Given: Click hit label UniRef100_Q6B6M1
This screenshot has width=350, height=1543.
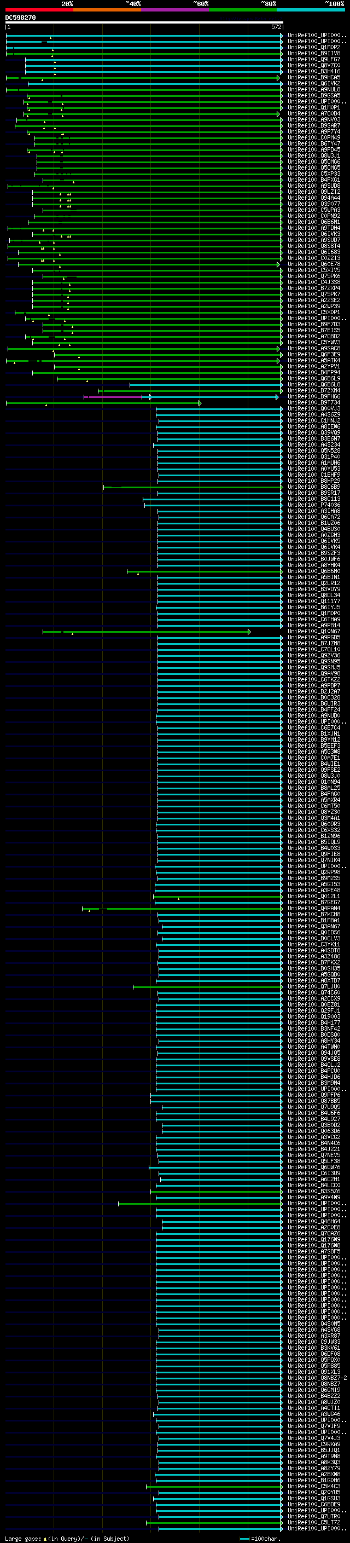Looking at the screenshot, I should point(314,222).
